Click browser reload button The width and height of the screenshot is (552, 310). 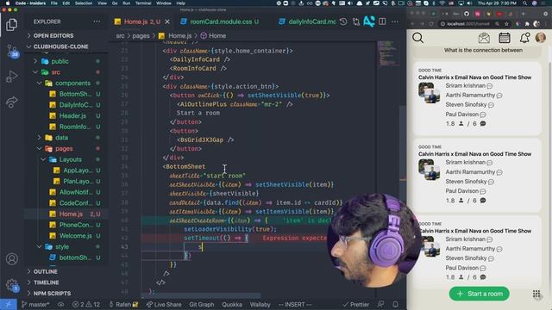click(431, 24)
